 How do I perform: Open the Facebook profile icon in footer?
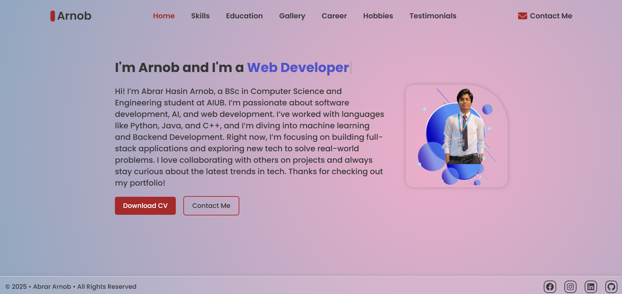point(550,287)
